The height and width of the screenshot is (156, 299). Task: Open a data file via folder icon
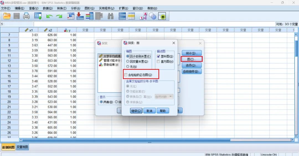click(x=7, y=16)
